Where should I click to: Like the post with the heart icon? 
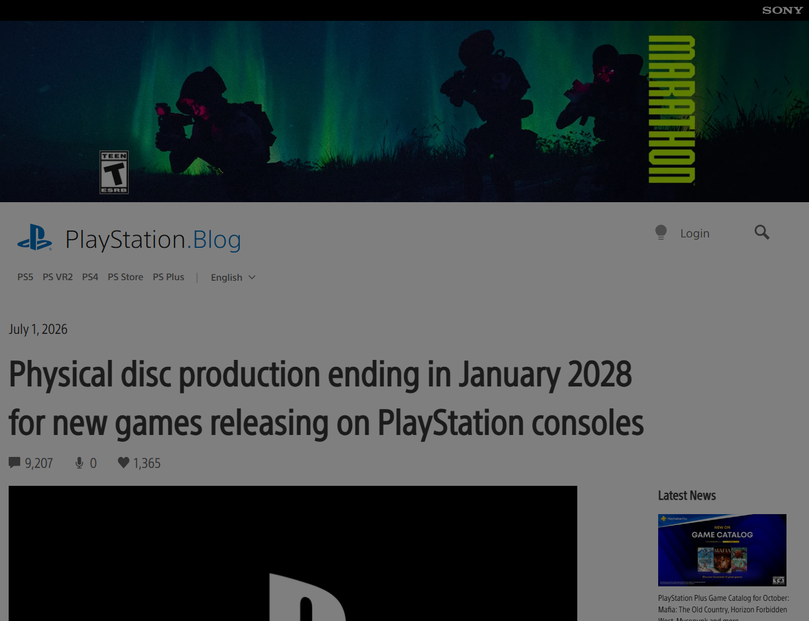123,462
